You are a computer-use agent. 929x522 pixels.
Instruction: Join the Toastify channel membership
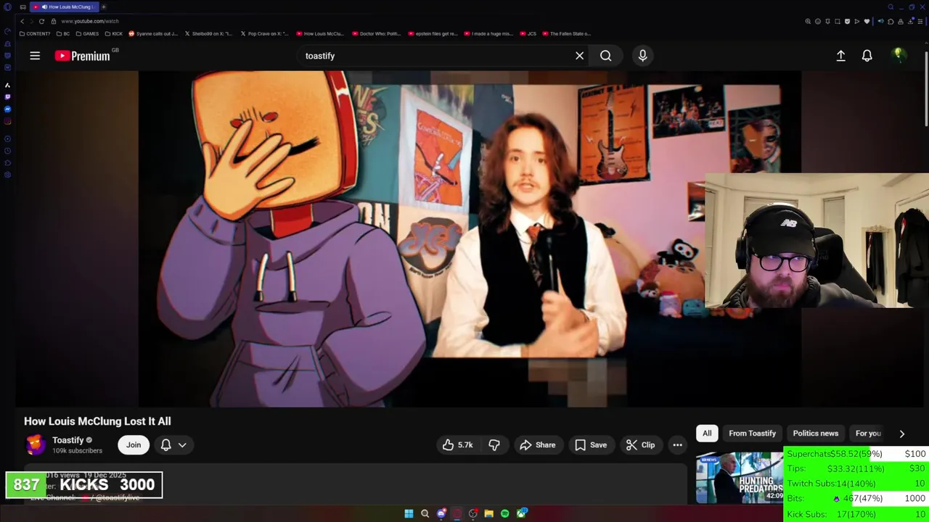(x=134, y=445)
